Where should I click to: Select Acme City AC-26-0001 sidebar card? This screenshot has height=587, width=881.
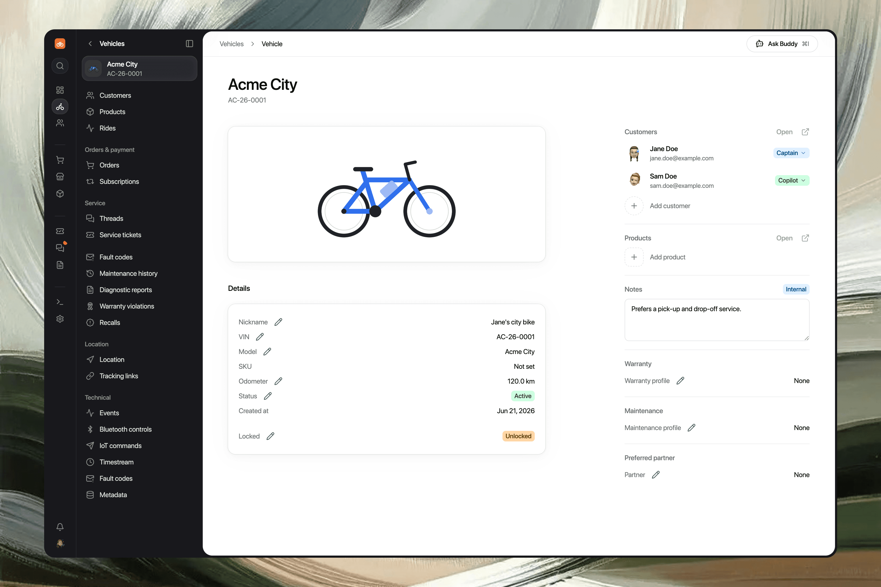click(139, 68)
